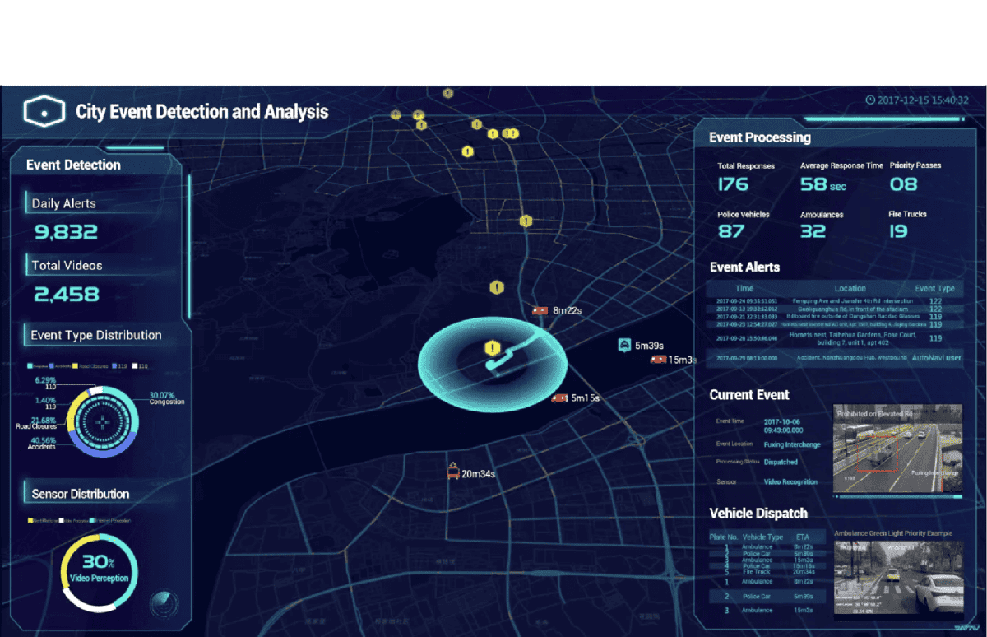987x637 pixels.
Task: Open the Ambulance Green Light Priority video
Action: 897,578
